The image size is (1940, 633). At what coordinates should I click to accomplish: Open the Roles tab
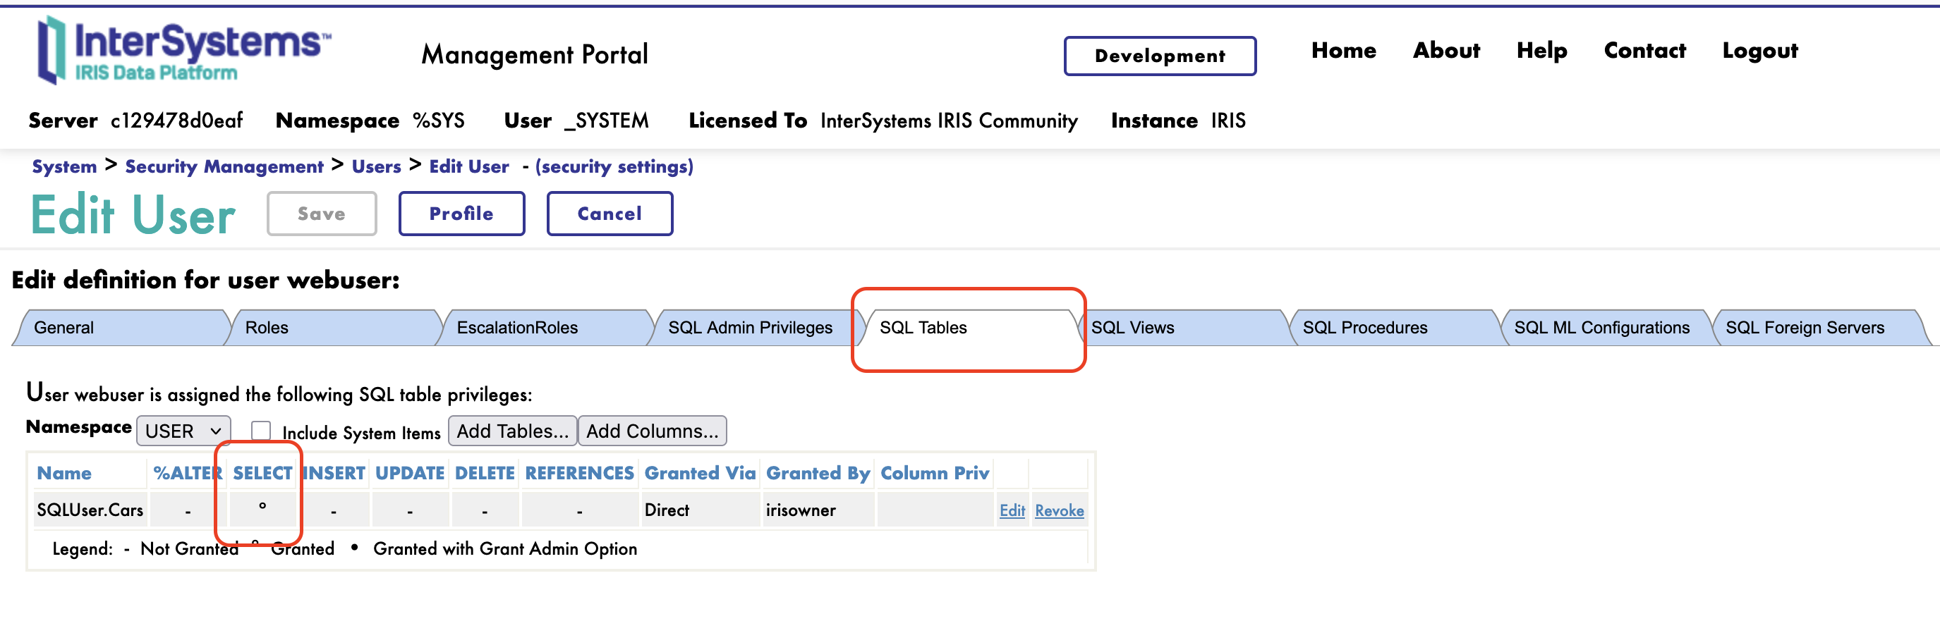tap(267, 328)
